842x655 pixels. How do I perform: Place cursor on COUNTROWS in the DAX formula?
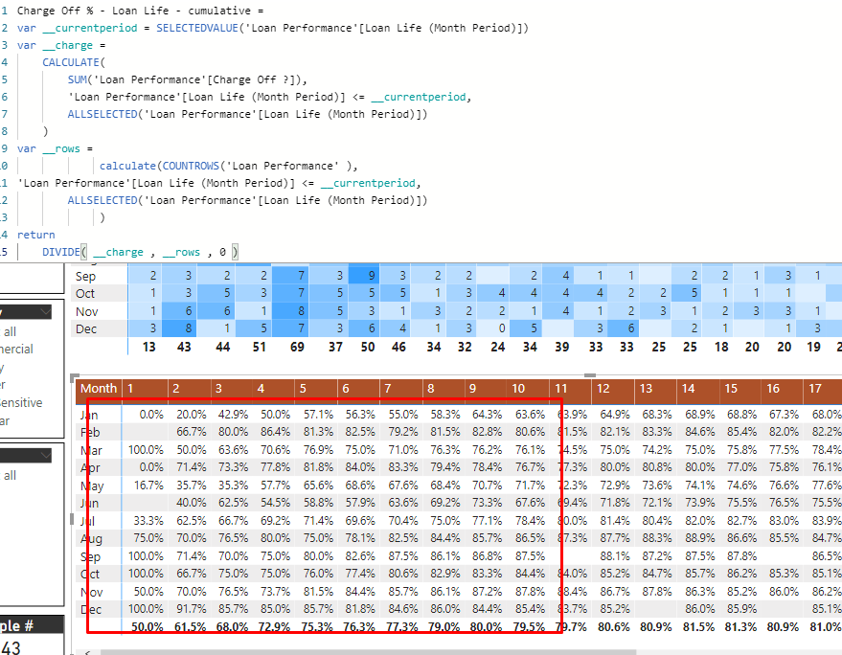point(191,166)
